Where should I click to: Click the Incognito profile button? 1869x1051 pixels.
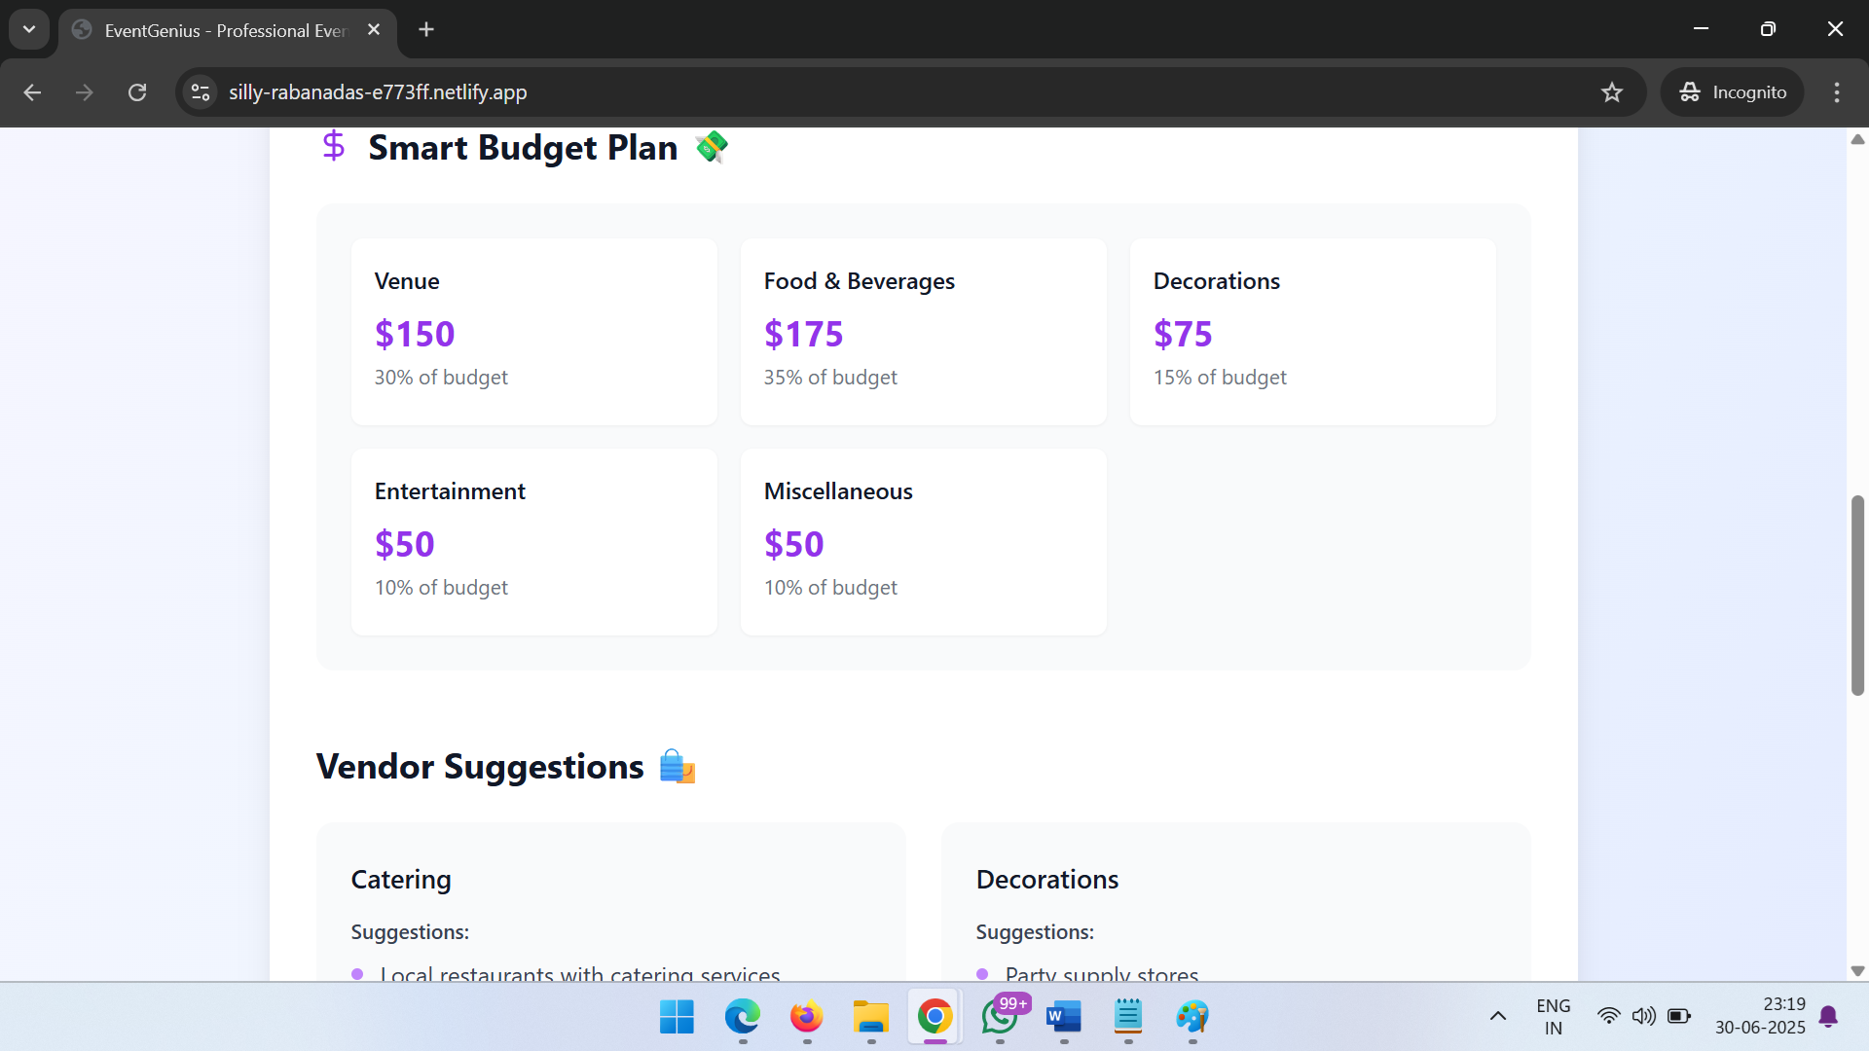click(x=1732, y=92)
